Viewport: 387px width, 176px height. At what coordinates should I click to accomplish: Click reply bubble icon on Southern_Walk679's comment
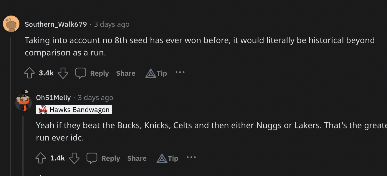(x=80, y=73)
